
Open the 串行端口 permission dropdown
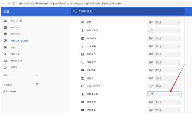tap(164, 54)
